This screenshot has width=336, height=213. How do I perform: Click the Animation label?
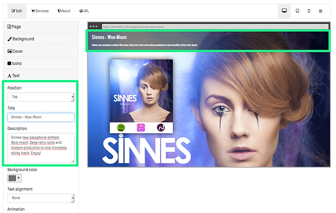click(16, 209)
